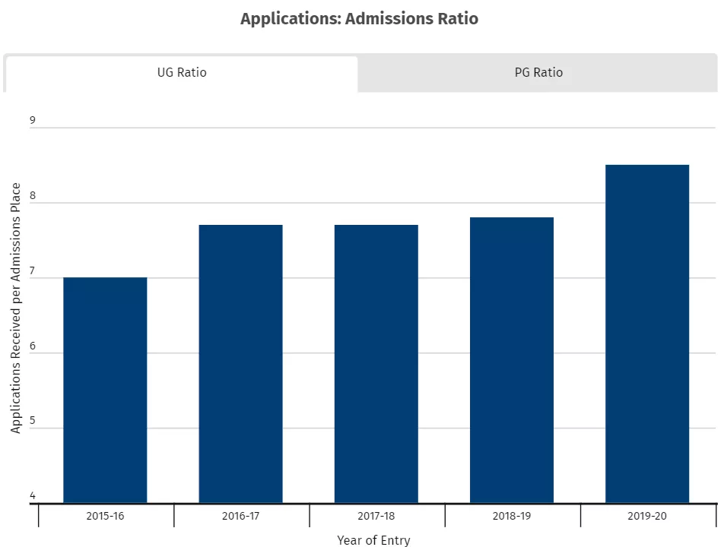Click the bar for 2018-19
The height and width of the screenshot is (547, 724).
click(512, 360)
